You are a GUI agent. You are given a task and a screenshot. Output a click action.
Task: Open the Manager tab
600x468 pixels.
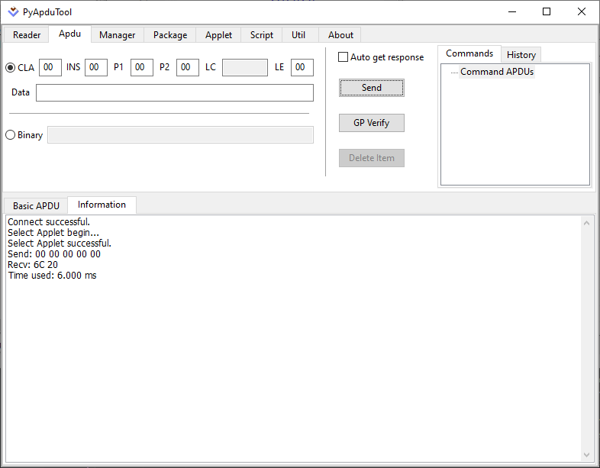(x=117, y=35)
